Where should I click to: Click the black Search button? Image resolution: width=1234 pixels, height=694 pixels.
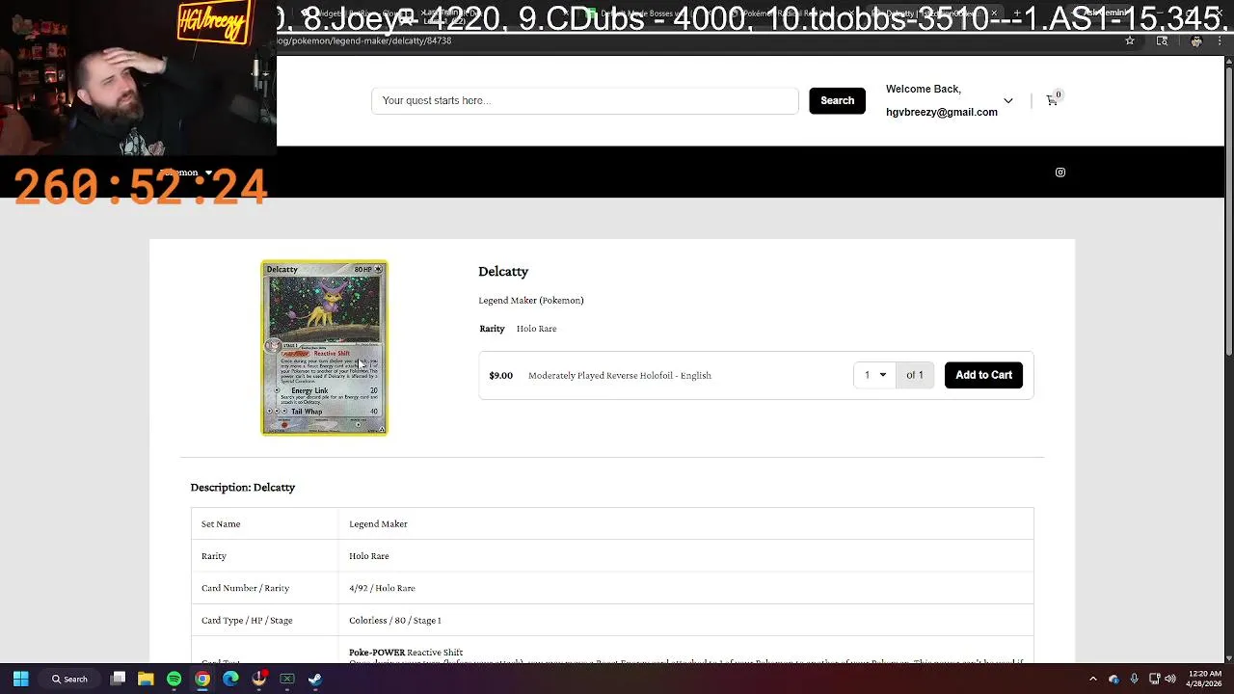pos(837,100)
